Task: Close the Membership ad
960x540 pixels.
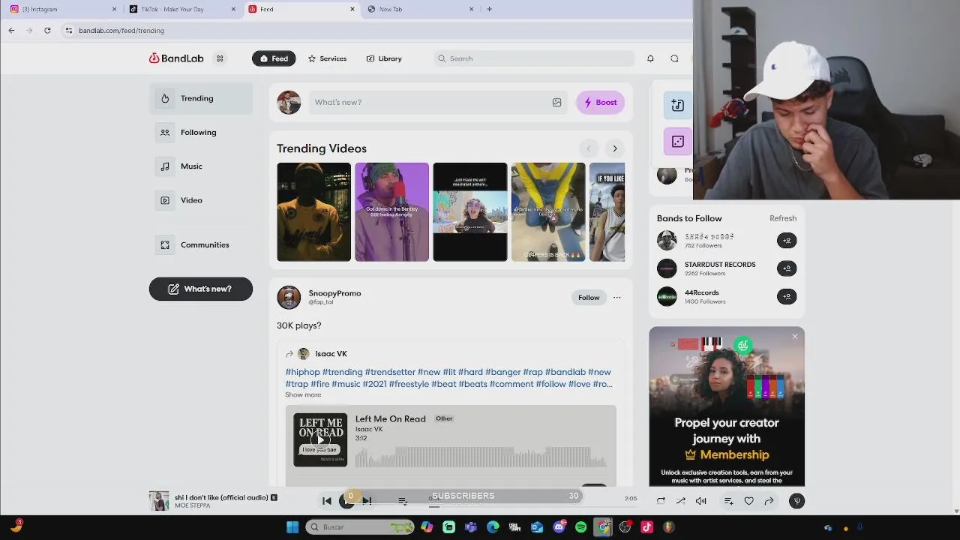Action: [795, 337]
